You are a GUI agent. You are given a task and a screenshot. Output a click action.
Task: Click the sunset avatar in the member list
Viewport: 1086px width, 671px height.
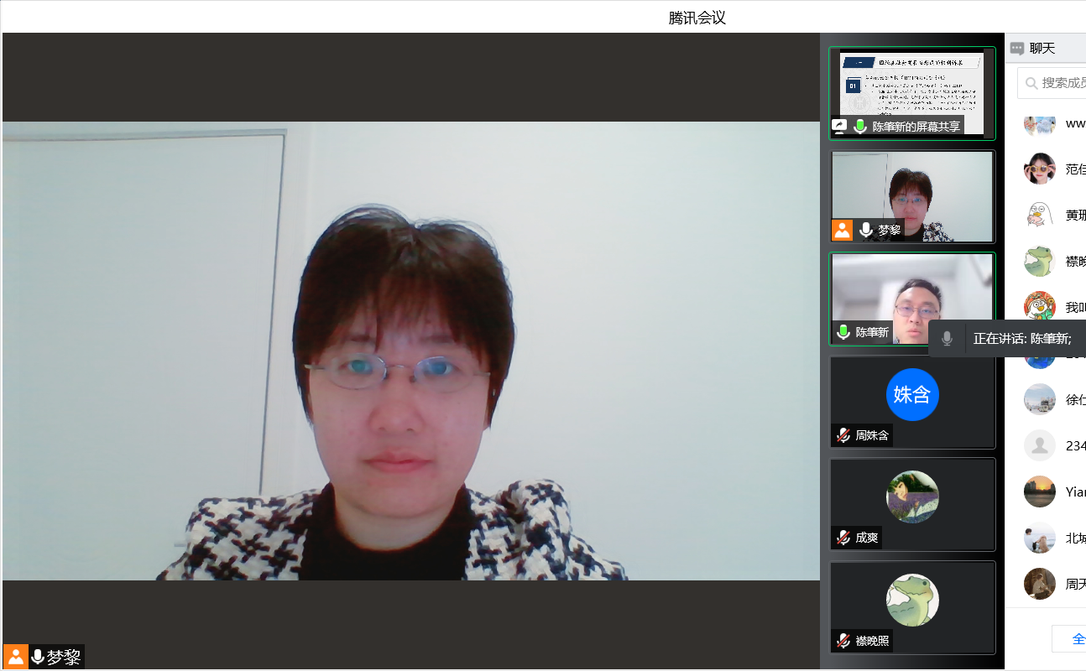point(1040,492)
